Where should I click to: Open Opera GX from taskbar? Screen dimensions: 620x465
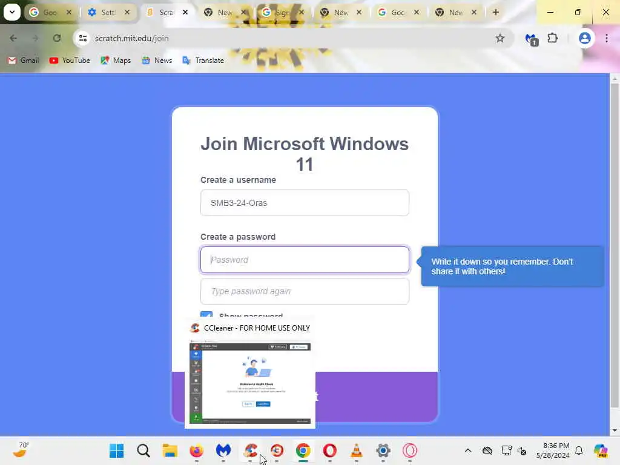click(x=410, y=450)
